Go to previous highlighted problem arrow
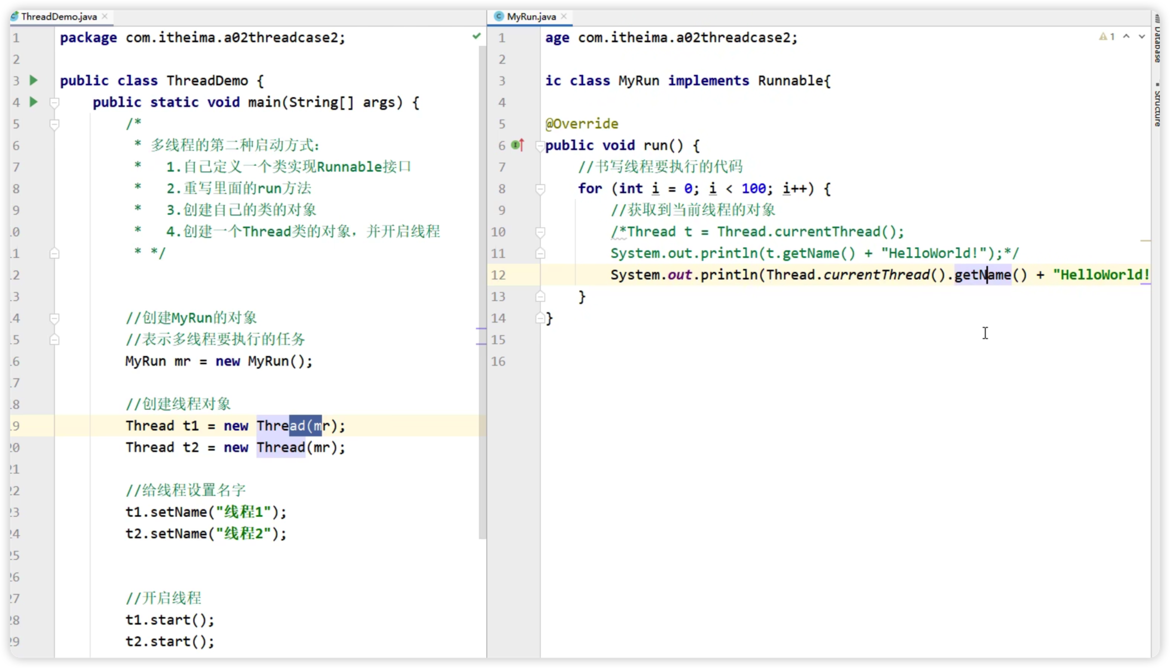The image size is (1170, 668). tap(1126, 37)
